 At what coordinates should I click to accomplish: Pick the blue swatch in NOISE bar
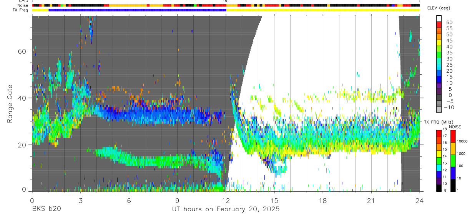(x=452, y=173)
